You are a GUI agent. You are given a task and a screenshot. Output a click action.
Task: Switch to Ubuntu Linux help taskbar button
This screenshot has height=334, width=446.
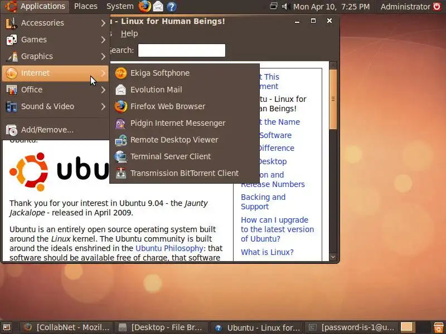click(x=256, y=328)
